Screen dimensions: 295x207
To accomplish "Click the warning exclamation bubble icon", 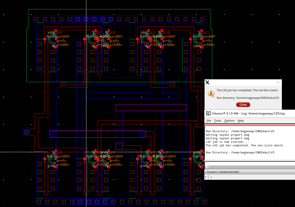I will [211, 94].
